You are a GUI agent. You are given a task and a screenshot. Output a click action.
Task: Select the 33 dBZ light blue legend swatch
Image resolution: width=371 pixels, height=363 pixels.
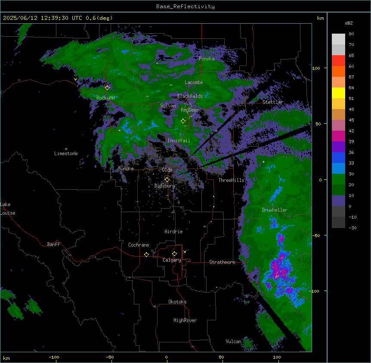tap(338, 168)
